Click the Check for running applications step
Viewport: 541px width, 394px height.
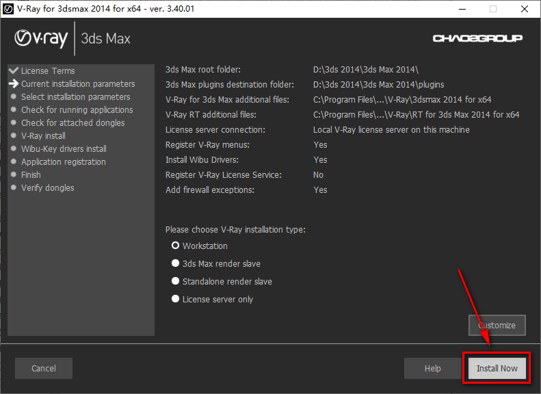pos(77,109)
